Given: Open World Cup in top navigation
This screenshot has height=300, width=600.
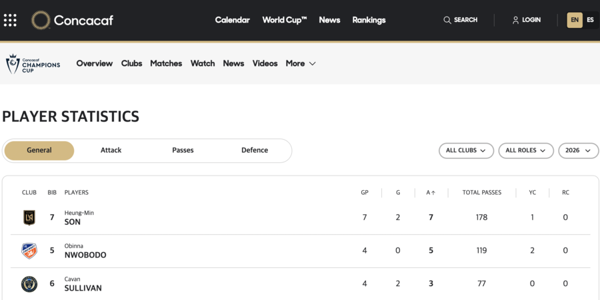Looking at the screenshot, I should [x=284, y=20].
